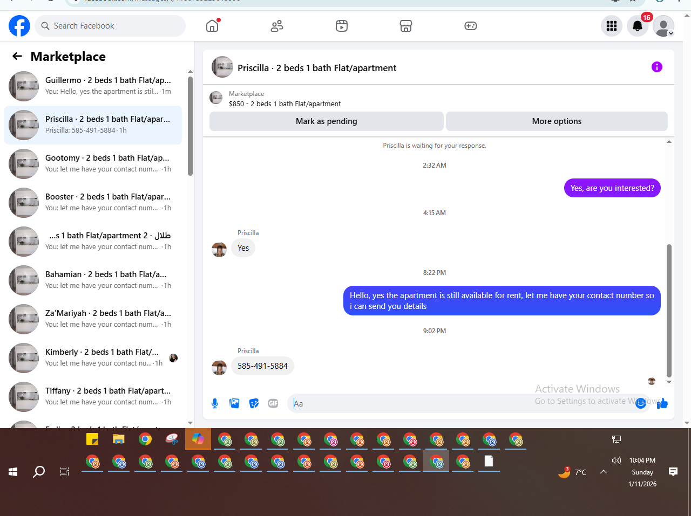Open the weather widget showing 7°C

(x=572, y=472)
